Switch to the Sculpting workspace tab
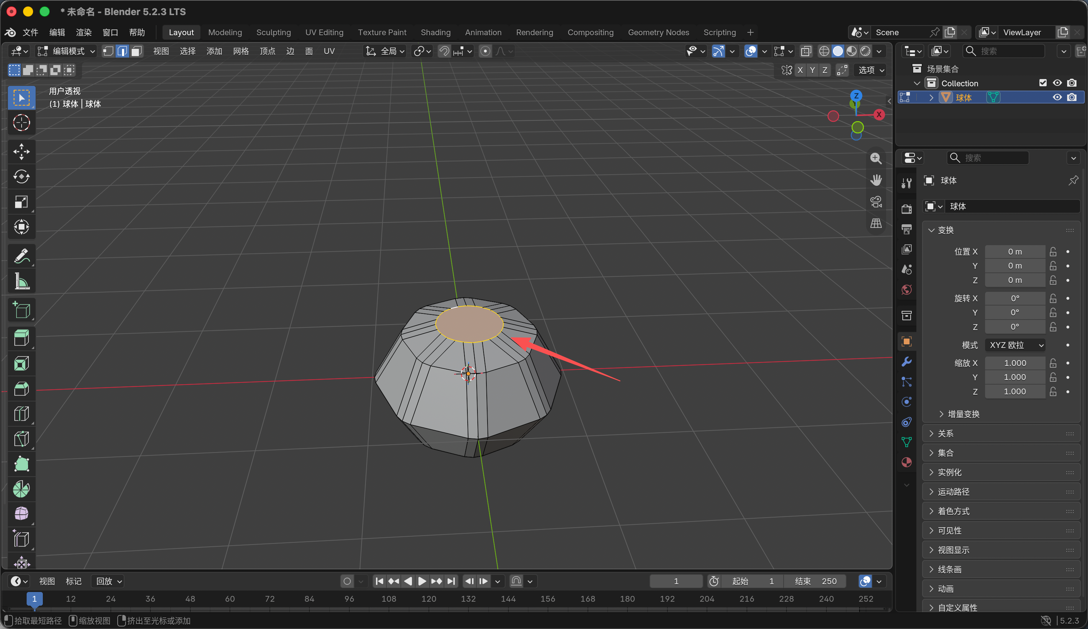The width and height of the screenshot is (1088, 629). coord(273,32)
